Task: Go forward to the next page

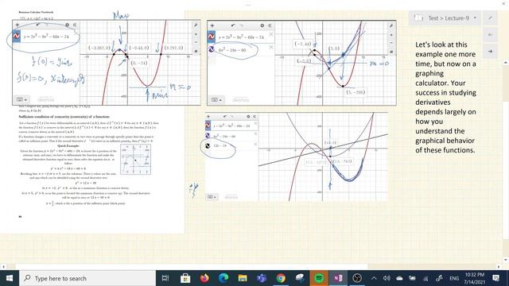Action: click(x=490, y=51)
